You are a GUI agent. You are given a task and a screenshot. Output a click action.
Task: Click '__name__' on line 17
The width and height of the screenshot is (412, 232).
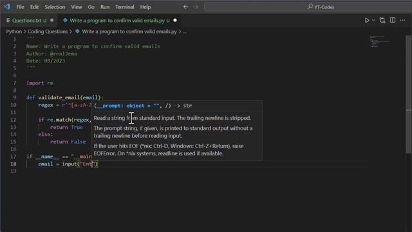(x=47, y=157)
